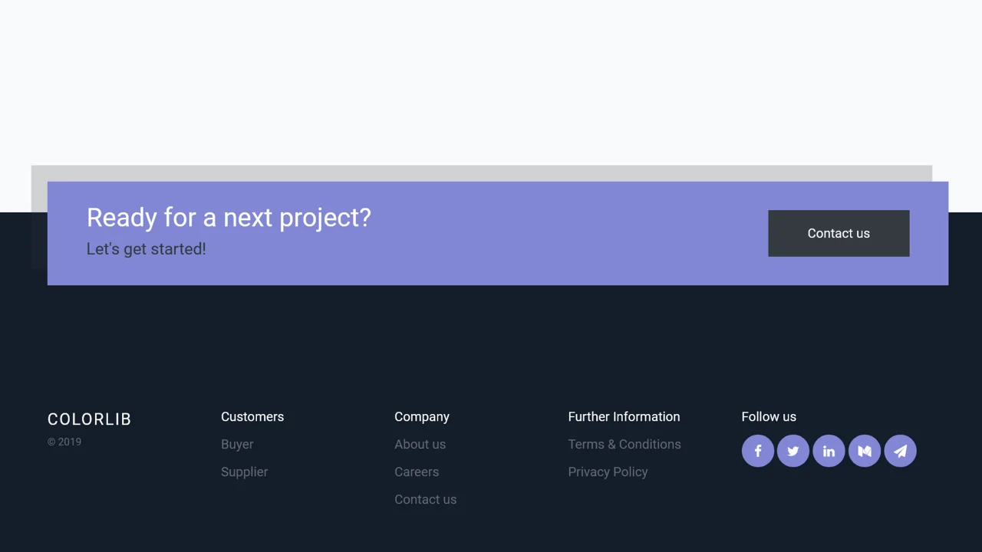
Task: Open the Buyer page link
Action: [x=237, y=444]
